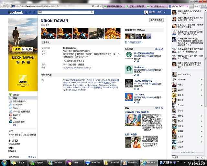Click the photos icon in the left sidebar
The width and height of the screenshot is (207, 166).
(x=11, y=118)
